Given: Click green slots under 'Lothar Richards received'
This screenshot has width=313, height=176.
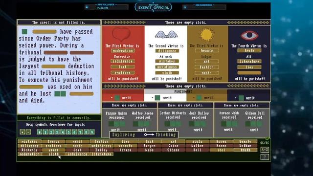Looking at the screenshot, I should pos(173,124).
